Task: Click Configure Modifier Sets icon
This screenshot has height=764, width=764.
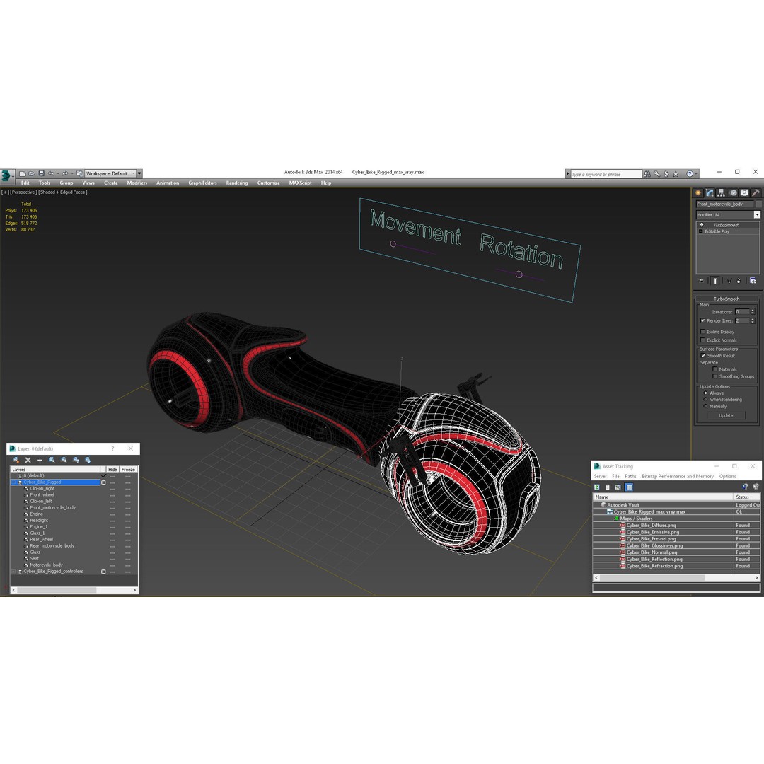Action: (x=753, y=281)
